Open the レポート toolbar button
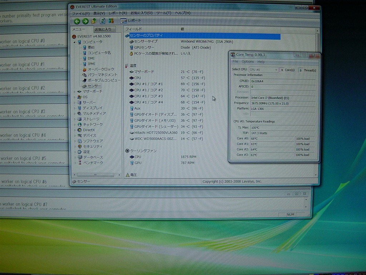The height and width of the screenshot is (275, 366). click(130, 21)
